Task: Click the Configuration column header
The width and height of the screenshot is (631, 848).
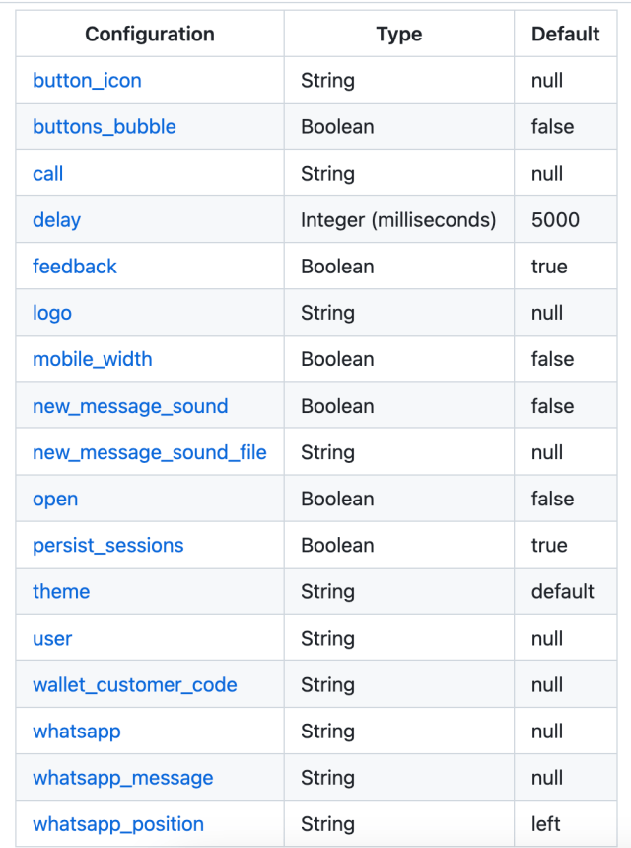Action: (150, 35)
